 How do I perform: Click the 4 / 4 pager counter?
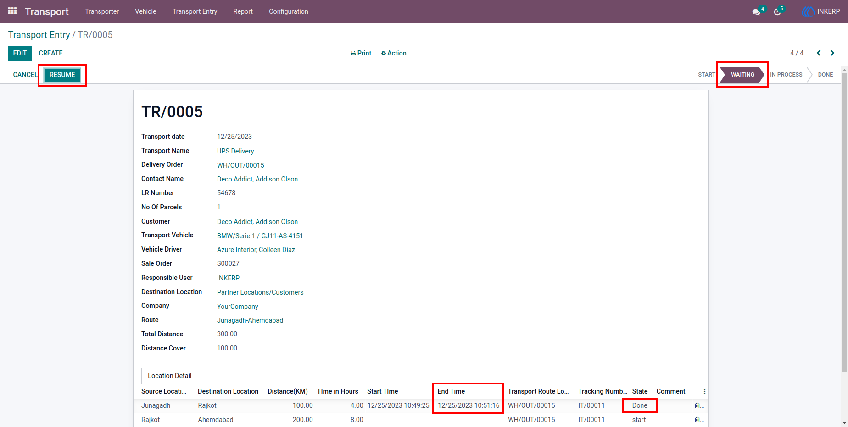[797, 53]
